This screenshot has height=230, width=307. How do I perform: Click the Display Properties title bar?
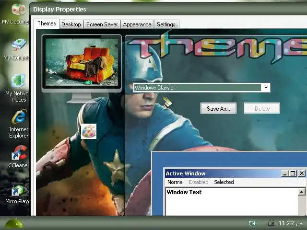pos(168,9)
